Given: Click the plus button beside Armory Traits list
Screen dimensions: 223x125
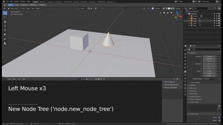Looking at the screenshot, I should click(x=219, y=106).
